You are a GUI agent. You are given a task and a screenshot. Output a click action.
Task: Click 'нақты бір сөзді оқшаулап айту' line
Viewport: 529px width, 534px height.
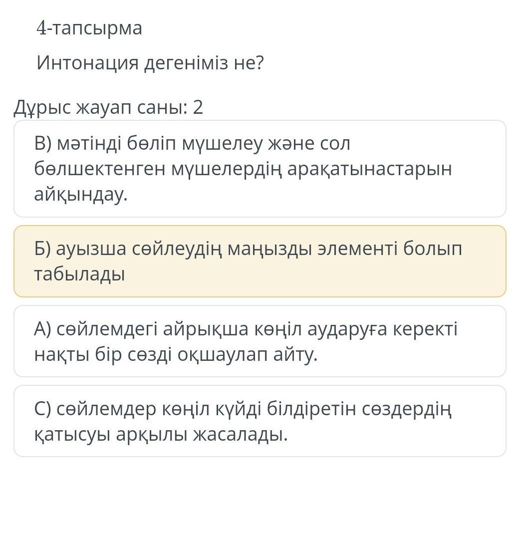pos(176,354)
